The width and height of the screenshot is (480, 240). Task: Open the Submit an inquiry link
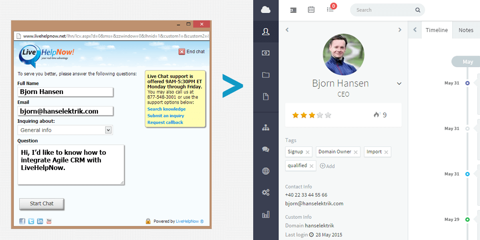pos(166,116)
